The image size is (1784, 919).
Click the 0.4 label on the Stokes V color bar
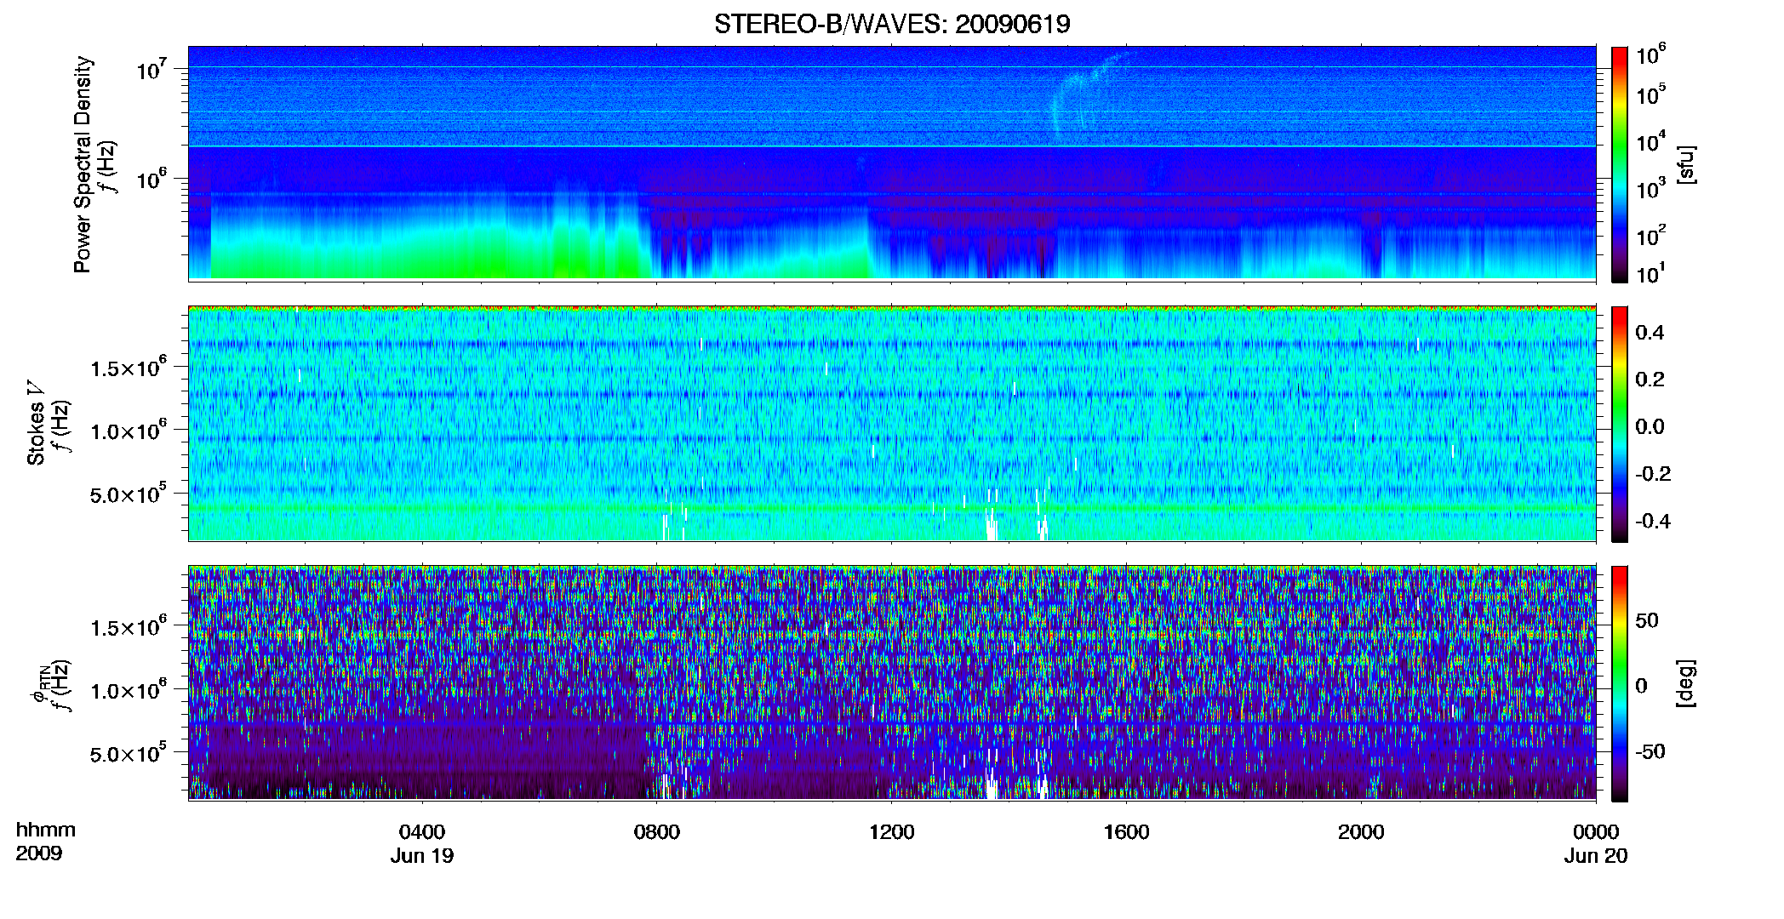[1650, 332]
